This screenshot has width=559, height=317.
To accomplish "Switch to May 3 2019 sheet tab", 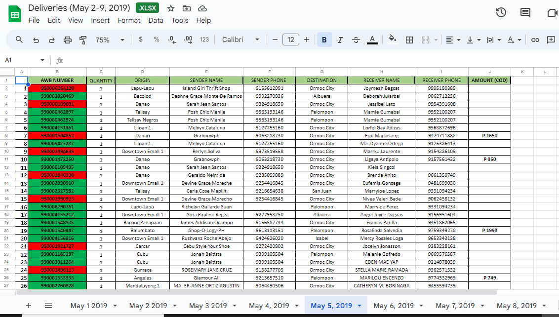I will (208, 306).
